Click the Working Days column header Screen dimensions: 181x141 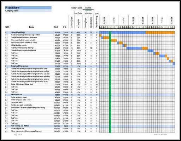tap(86, 23)
